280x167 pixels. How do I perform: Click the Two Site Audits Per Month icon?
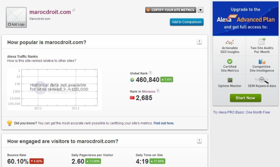pyautogui.click(x=262, y=41)
